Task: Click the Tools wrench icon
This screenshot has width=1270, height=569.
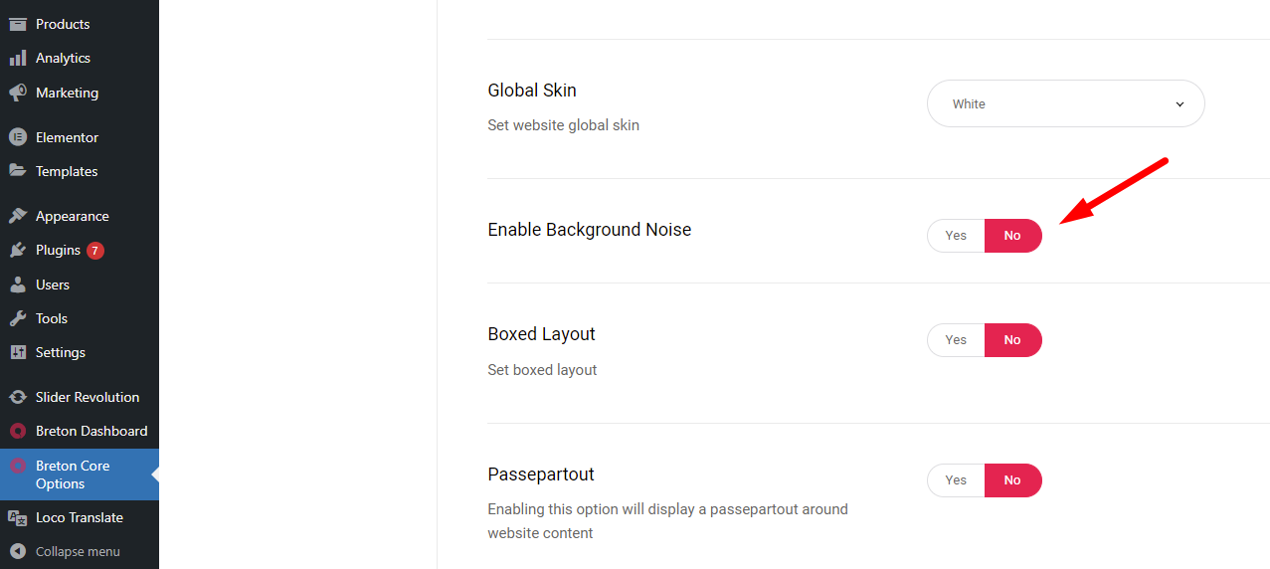Action: [x=18, y=318]
